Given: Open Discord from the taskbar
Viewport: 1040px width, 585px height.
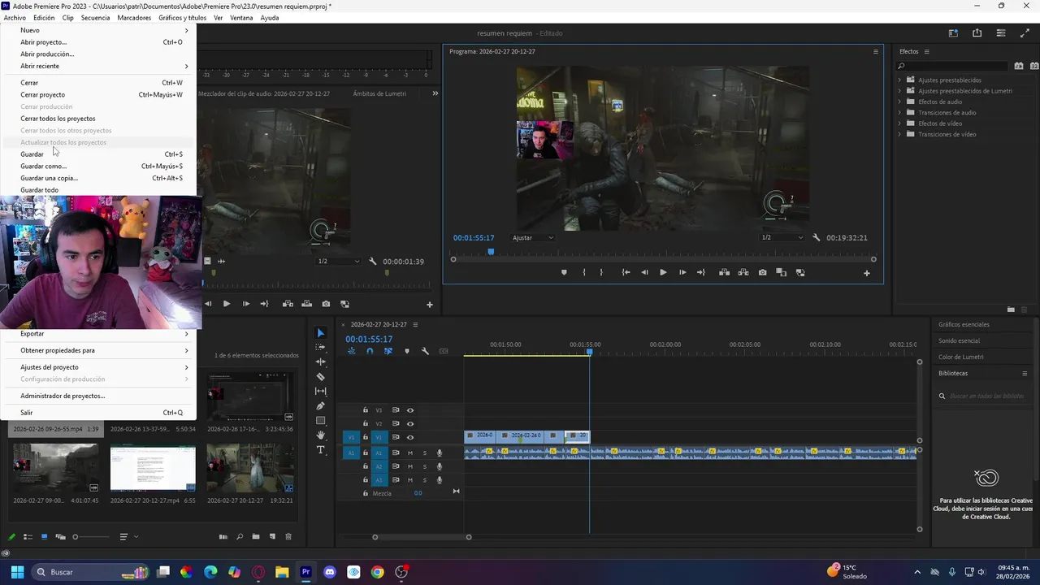Looking at the screenshot, I should 329,572.
